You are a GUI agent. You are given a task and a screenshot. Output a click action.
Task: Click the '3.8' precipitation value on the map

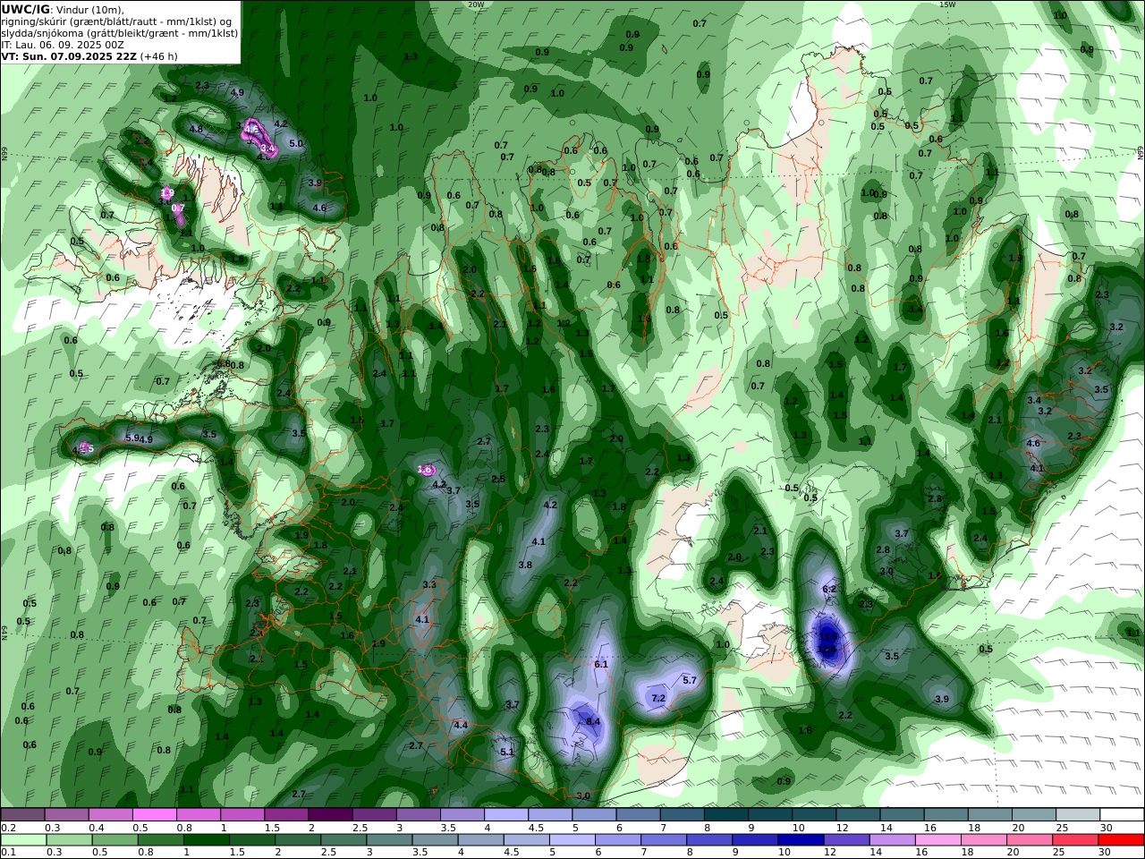click(525, 565)
